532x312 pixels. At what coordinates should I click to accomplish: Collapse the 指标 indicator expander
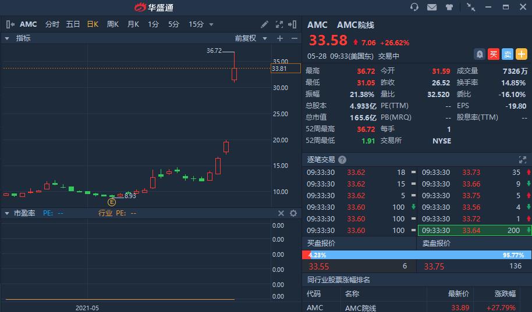(7, 38)
